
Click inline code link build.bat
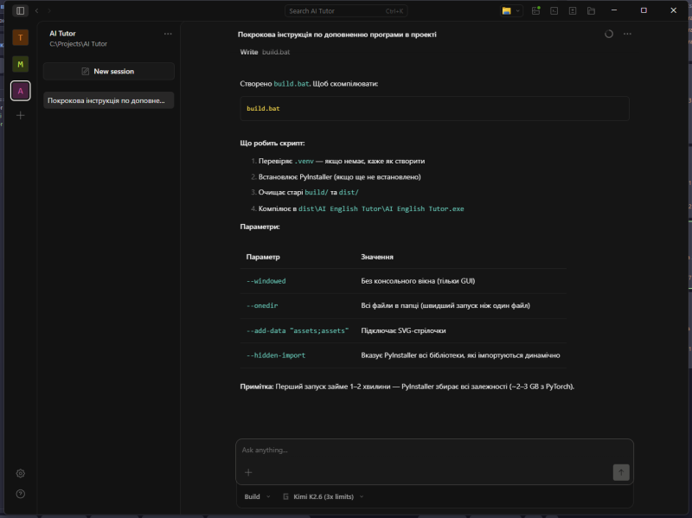point(292,84)
